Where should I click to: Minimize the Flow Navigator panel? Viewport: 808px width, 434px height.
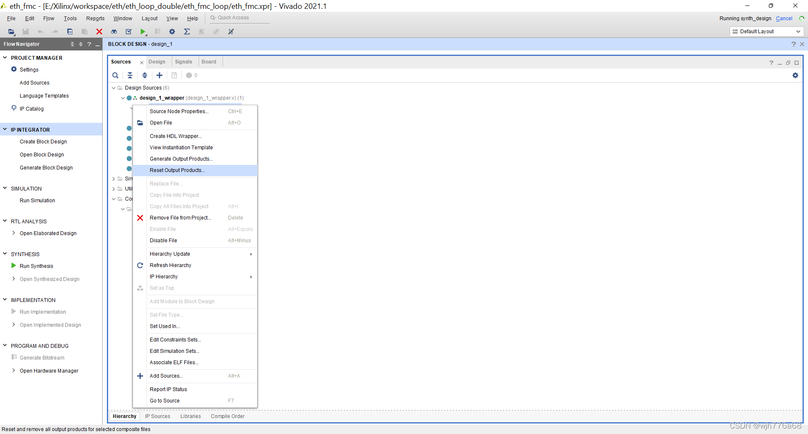[98, 45]
